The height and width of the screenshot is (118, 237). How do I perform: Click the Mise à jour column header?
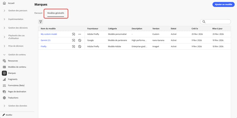click(x=217, y=29)
